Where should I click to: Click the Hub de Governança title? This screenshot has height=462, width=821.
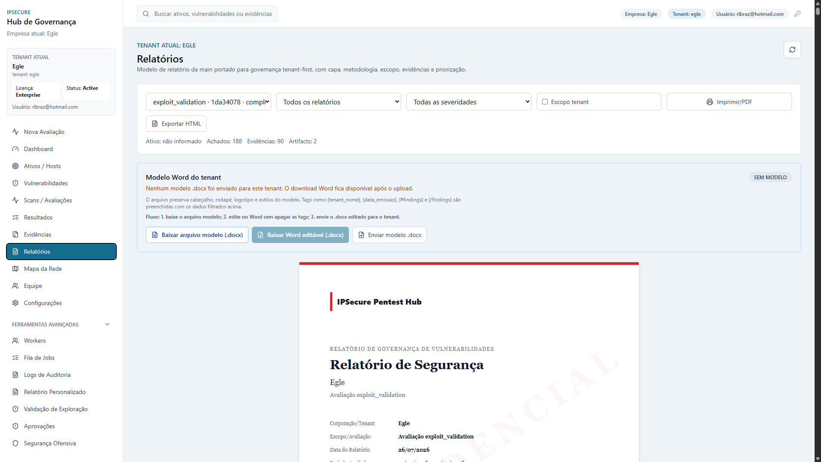coord(41,22)
